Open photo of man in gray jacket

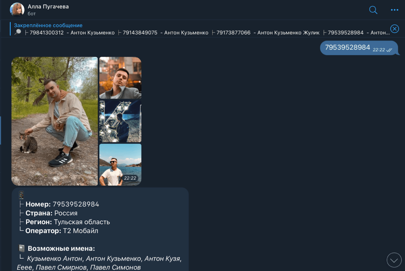pos(120,78)
